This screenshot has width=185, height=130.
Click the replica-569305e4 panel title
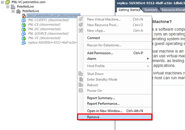coord(151,3)
